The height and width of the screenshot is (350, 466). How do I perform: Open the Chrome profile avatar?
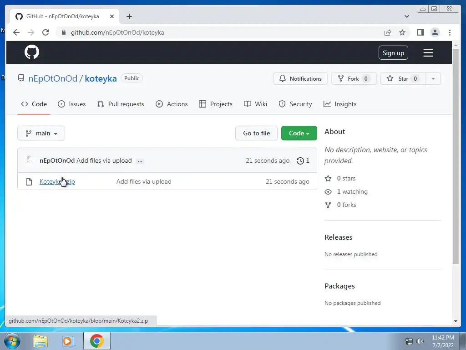click(435, 32)
